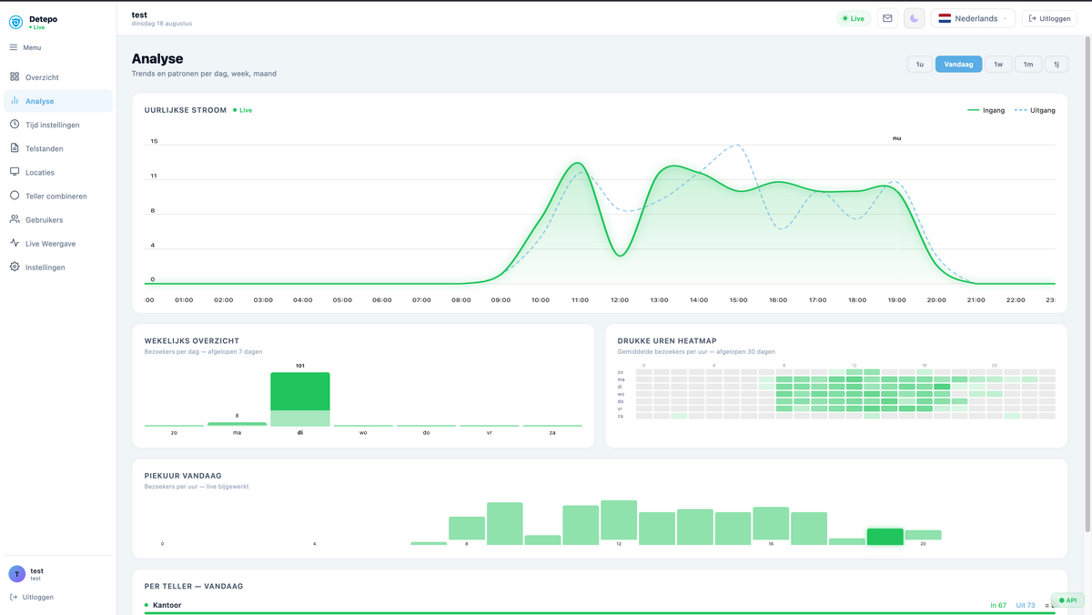Click the PER TELLER — VANDAAG heading

point(194,586)
